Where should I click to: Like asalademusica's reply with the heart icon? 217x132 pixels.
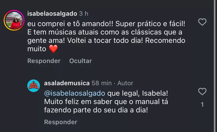click(x=202, y=92)
